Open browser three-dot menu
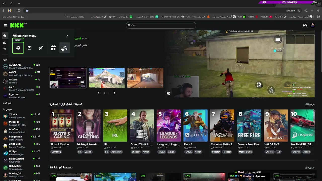This screenshot has width=322, height=181. 4,11
